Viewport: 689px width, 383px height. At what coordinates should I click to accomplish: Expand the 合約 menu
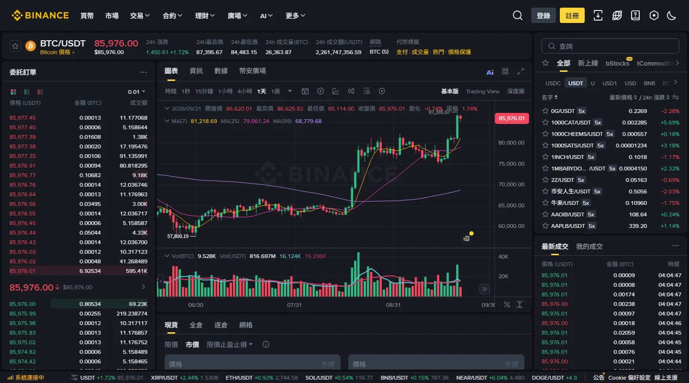pos(173,15)
